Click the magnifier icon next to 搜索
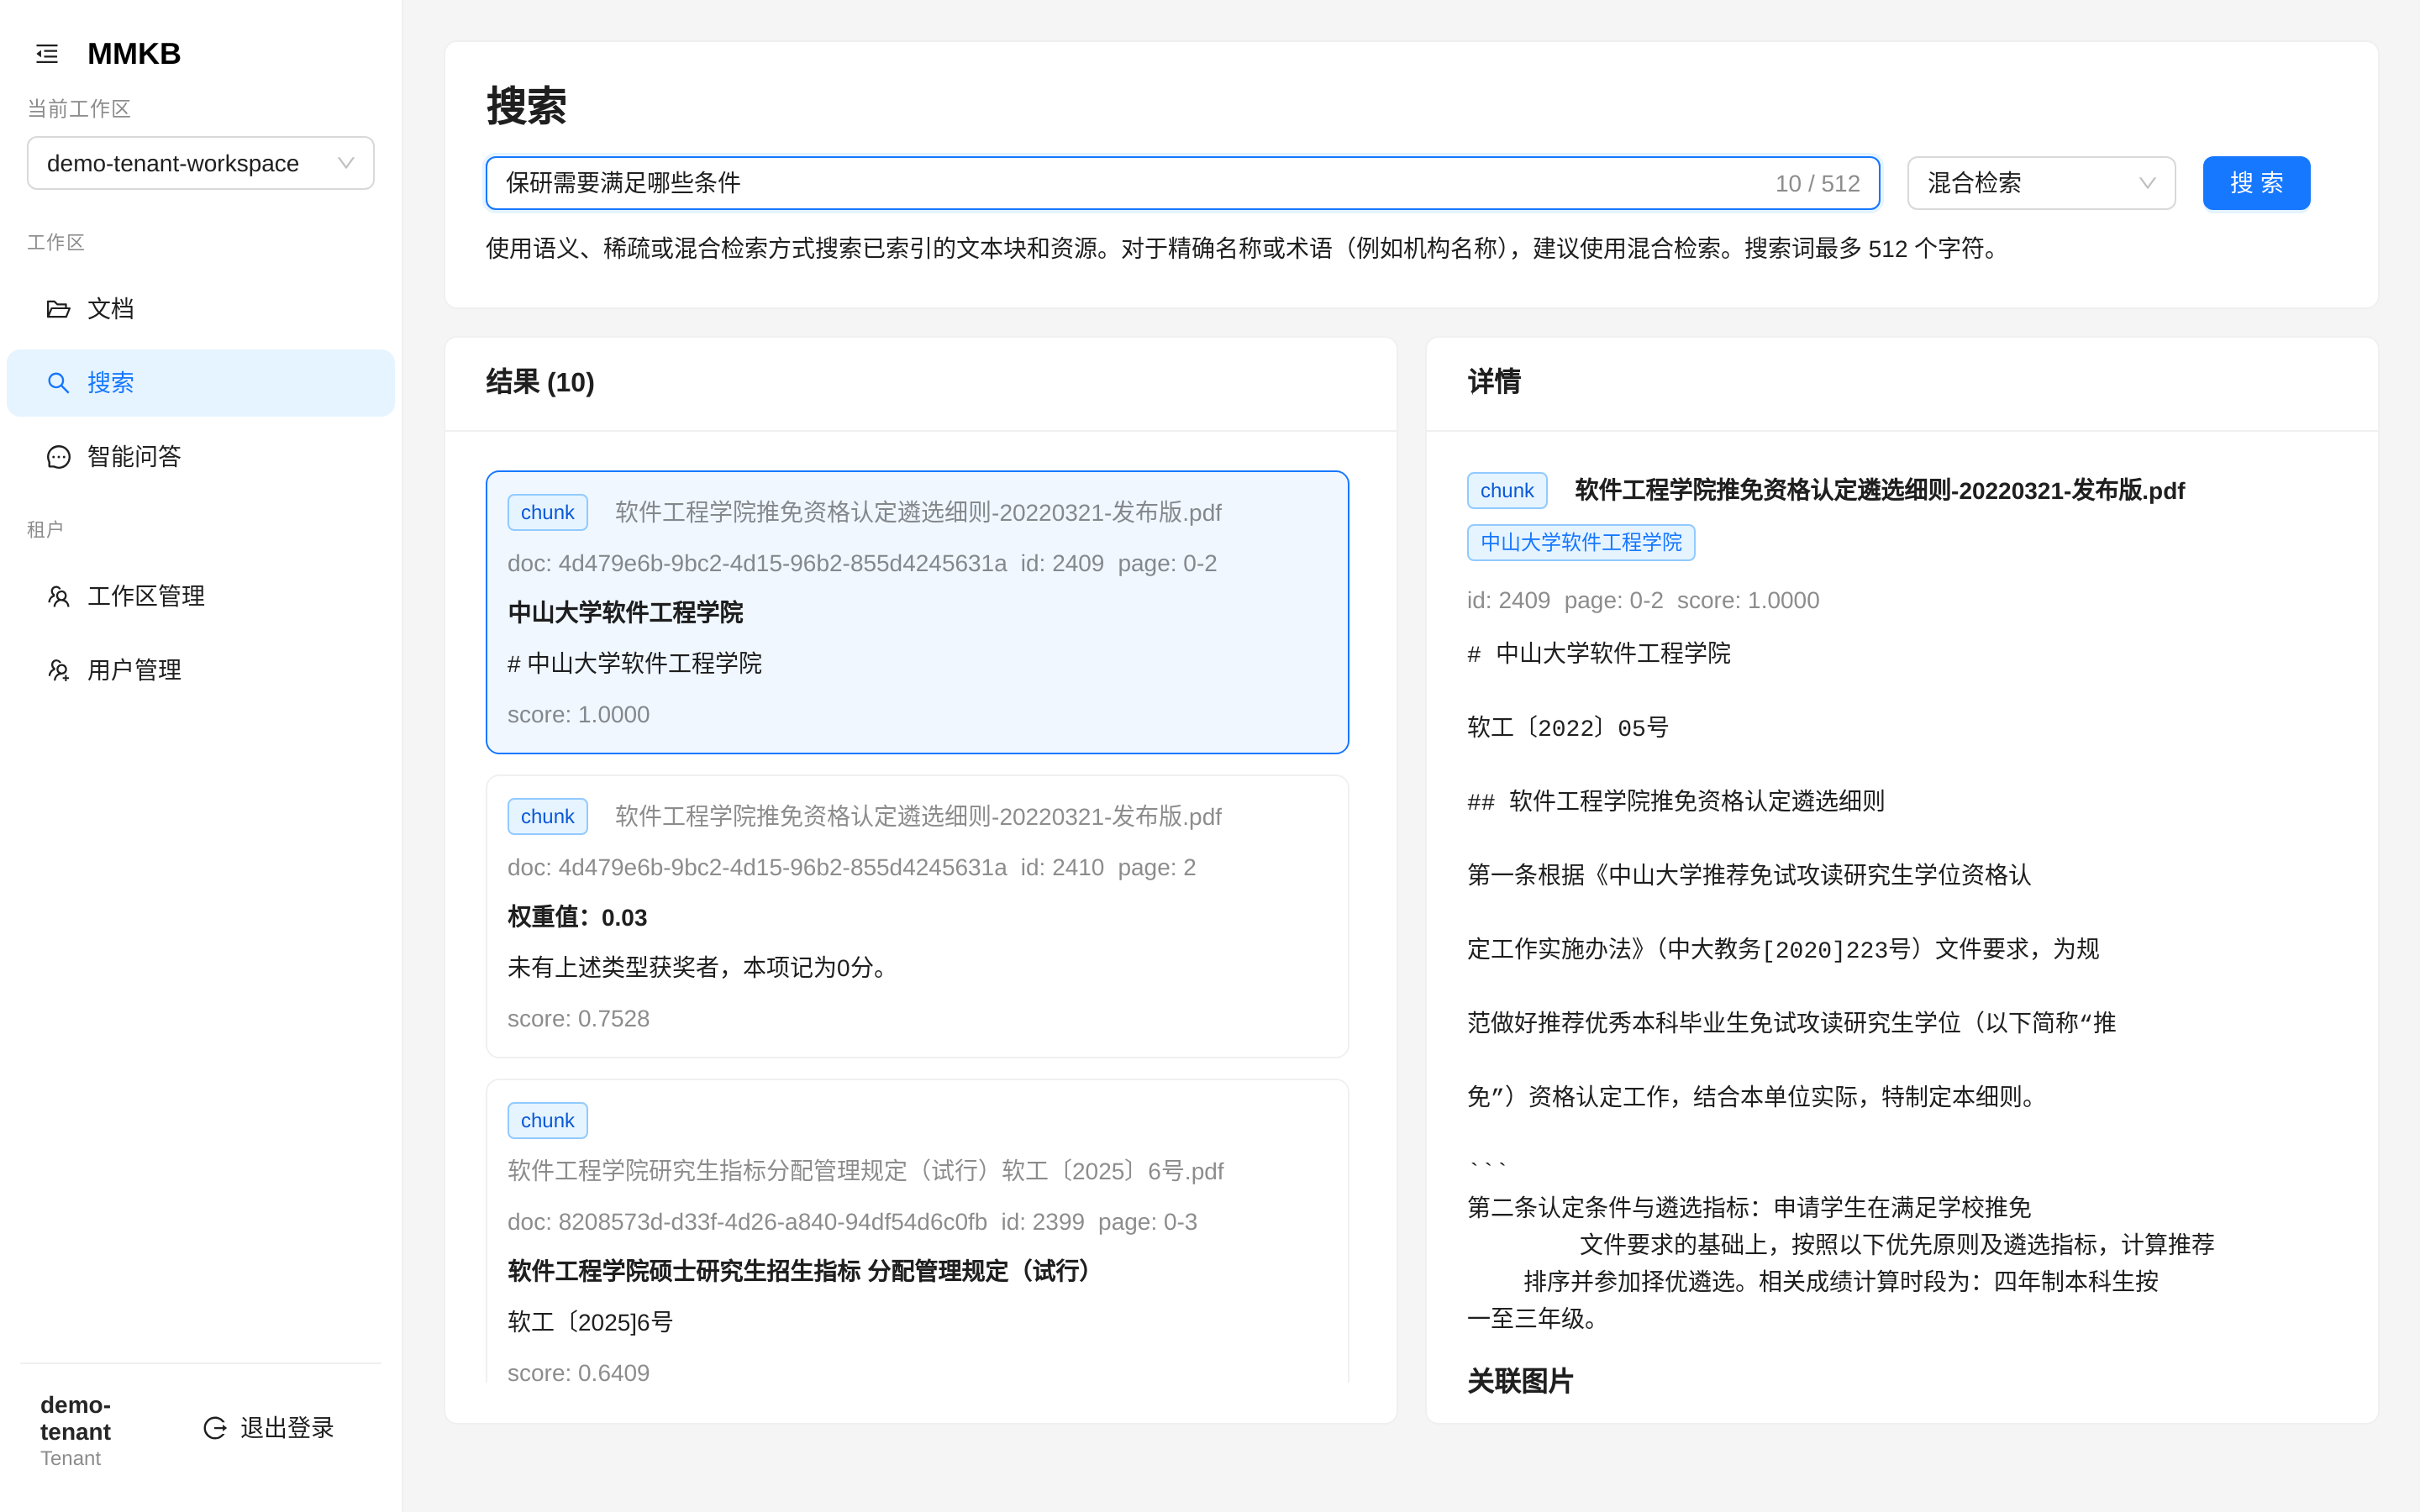The height and width of the screenshot is (1512, 2420). 58,383
